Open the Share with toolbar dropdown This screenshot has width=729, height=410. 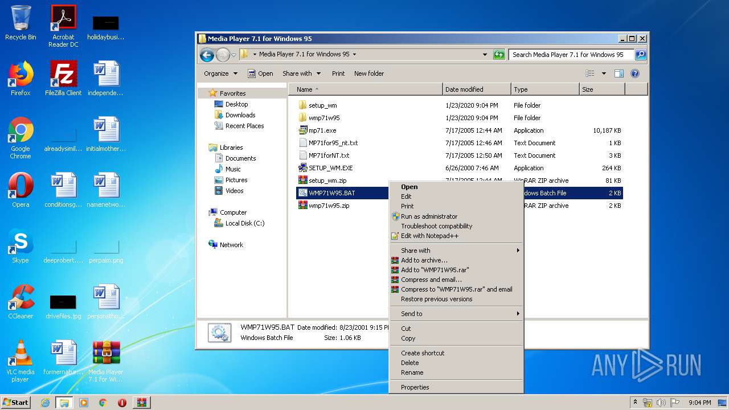click(301, 73)
